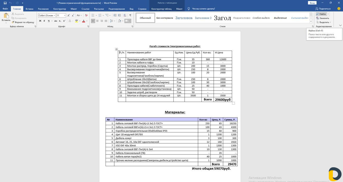
Task: Open the Paste options arrow under Вставить
Action: (6, 22)
